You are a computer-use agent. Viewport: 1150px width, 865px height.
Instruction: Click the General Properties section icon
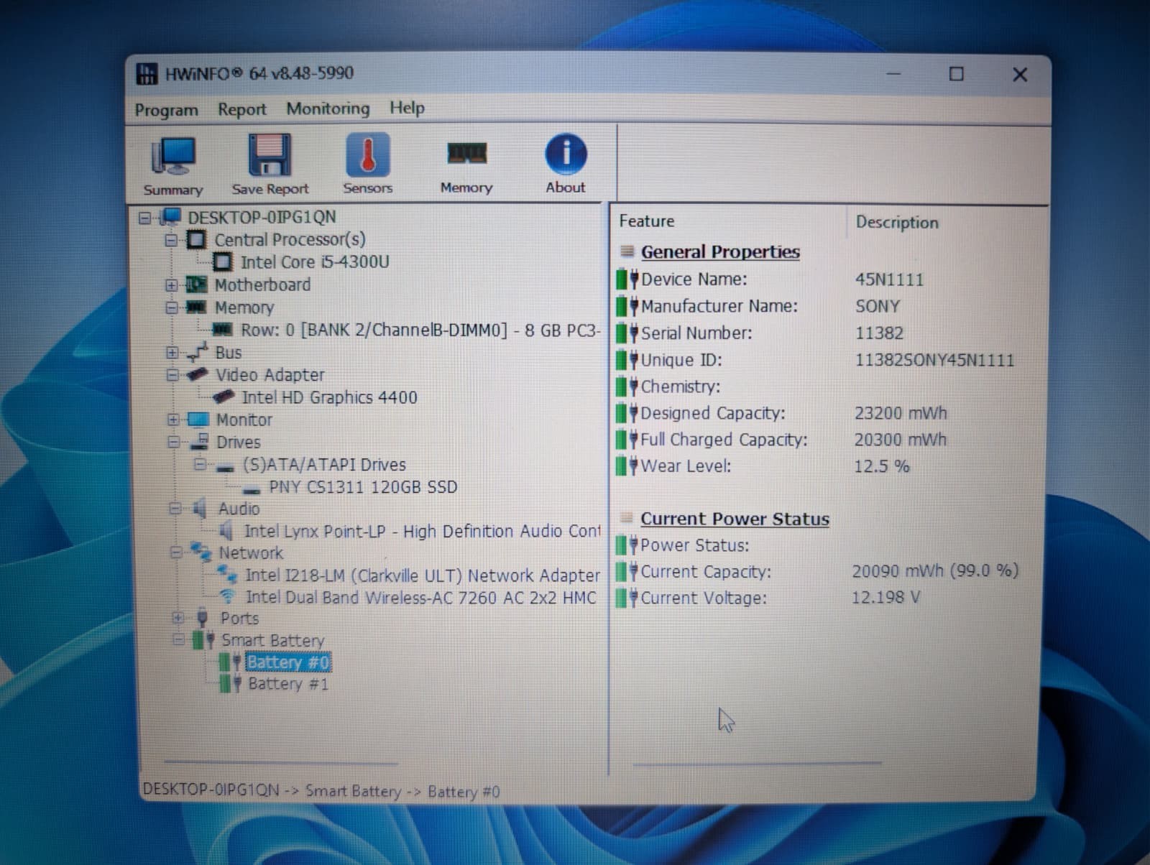pyautogui.click(x=627, y=251)
